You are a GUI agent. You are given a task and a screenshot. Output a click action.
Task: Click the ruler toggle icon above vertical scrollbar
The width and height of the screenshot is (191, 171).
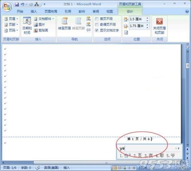point(188,47)
